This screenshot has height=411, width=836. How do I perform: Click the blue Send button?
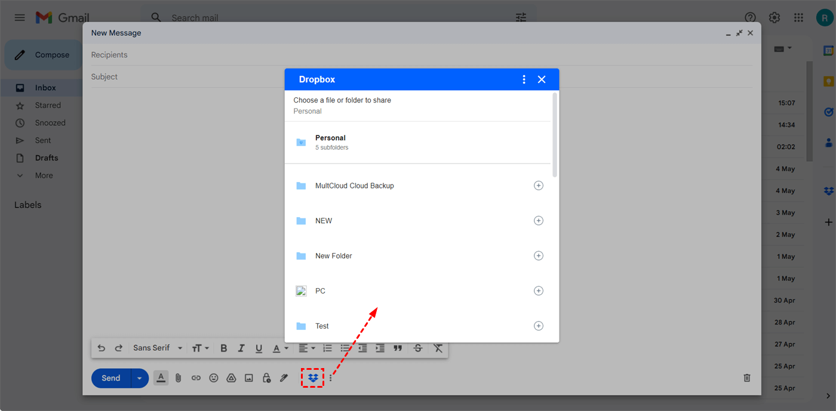point(111,378)
